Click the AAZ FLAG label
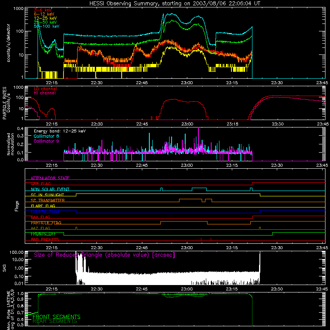 [40, 228]
